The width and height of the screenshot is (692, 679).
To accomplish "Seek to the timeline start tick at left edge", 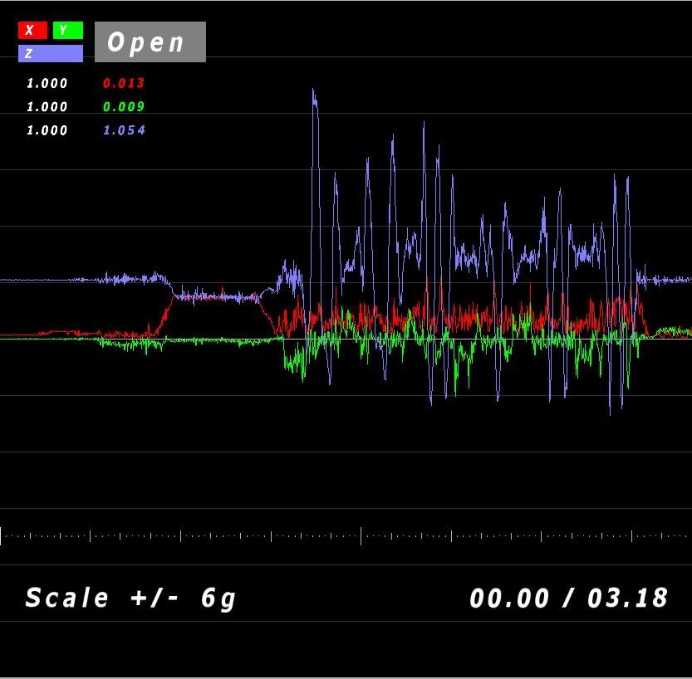I will [x=2, y=535].
